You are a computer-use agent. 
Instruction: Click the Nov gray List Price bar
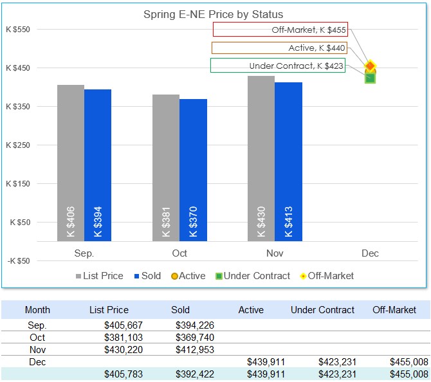pos(261,158)
